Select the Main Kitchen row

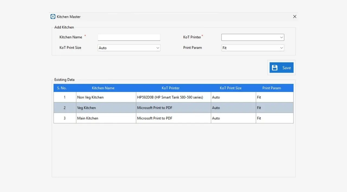click(88, 118)
